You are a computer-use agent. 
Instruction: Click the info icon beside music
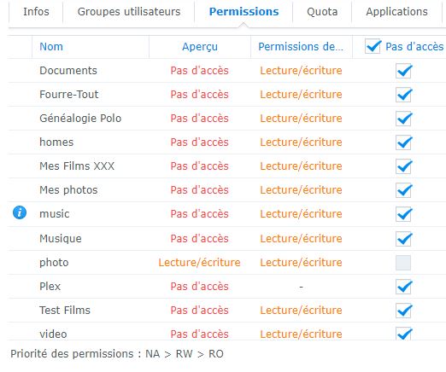[20, 212]
